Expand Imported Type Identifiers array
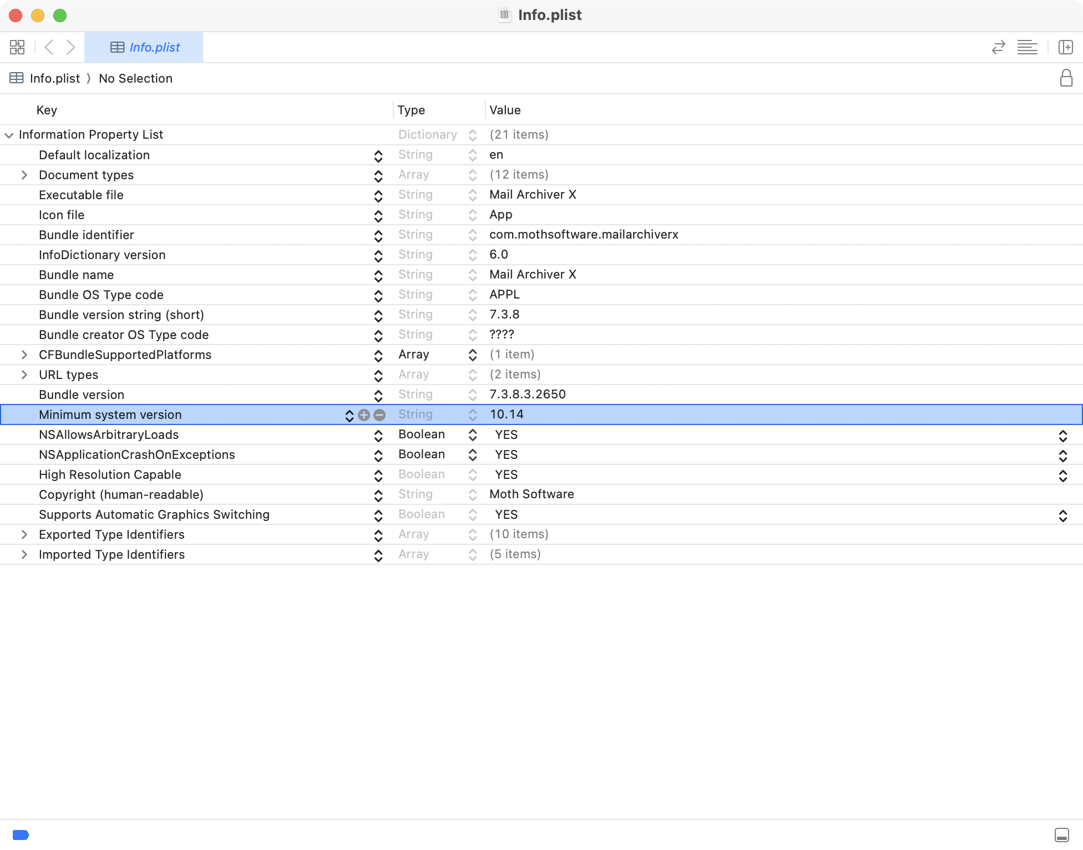This screenshot has height=850, width=1083. coord(24,554)
